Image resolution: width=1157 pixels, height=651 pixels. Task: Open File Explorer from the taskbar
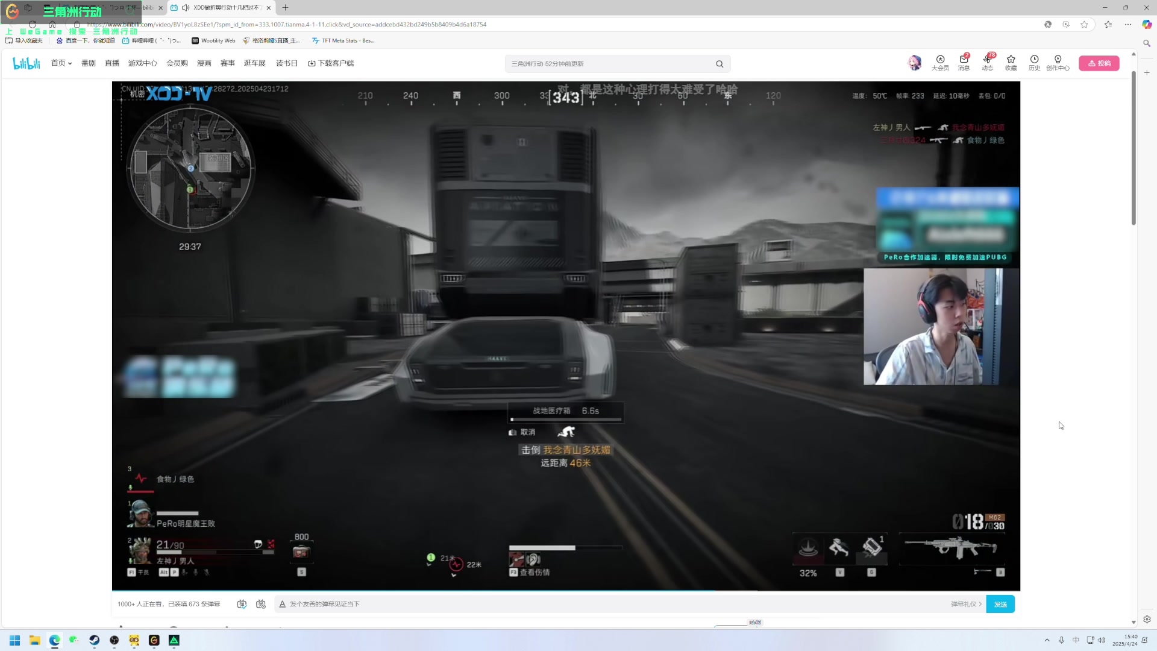(x=34, y=640)
